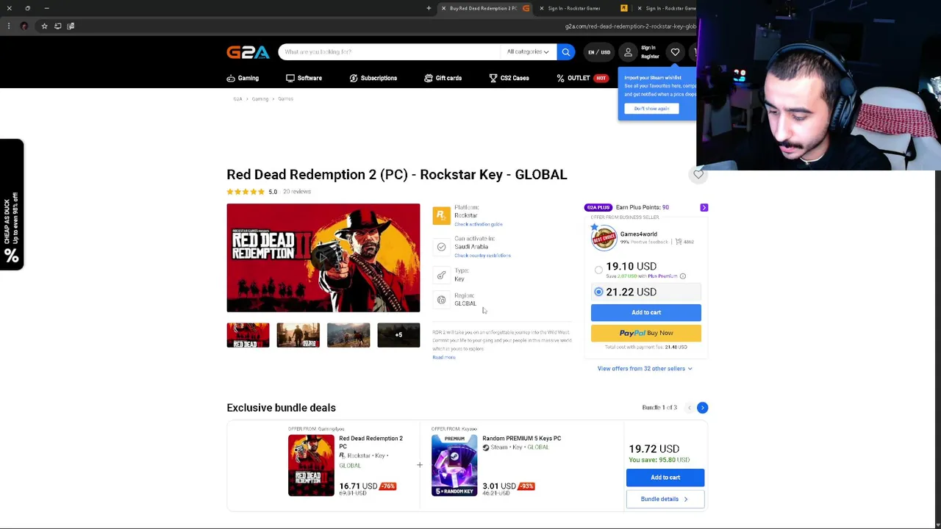Click the 20 reviews link
The image size is (941, 529).
pyautogui.click(x=297, y=192)
